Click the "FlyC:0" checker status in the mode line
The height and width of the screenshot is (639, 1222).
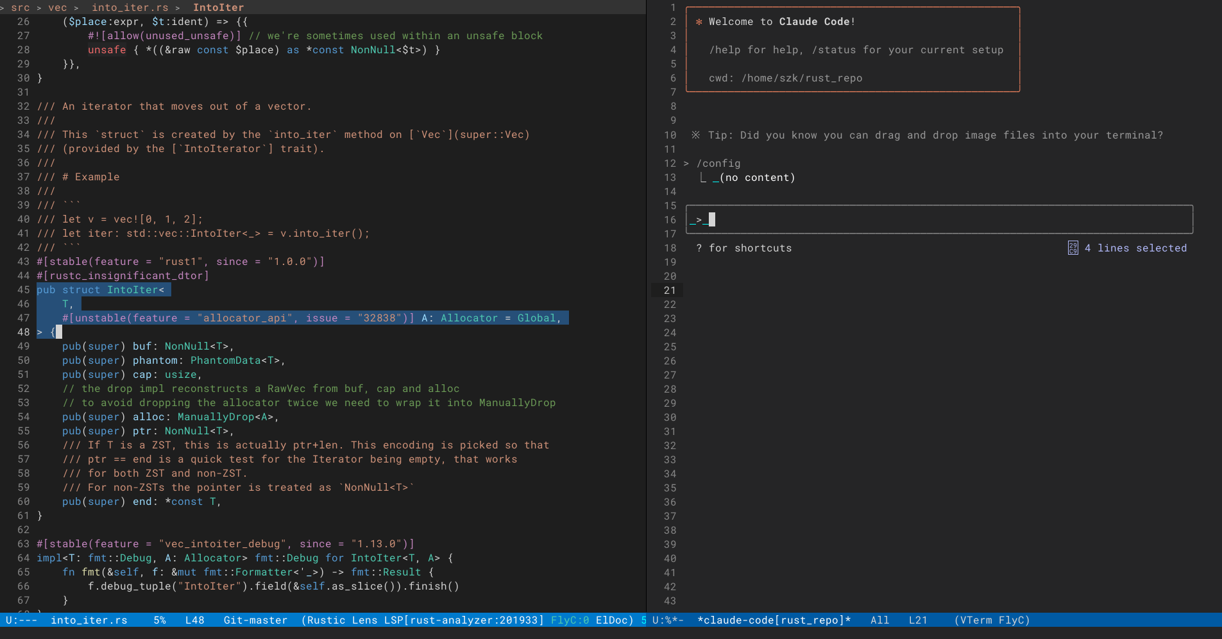[x=570, y=620]
